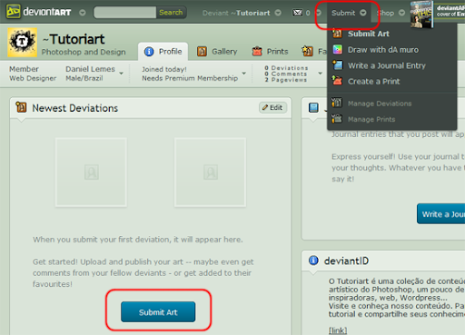Click 'Needs Premium Membership' text
Viewport: 465px width, 335px height.
coord(190,78)
